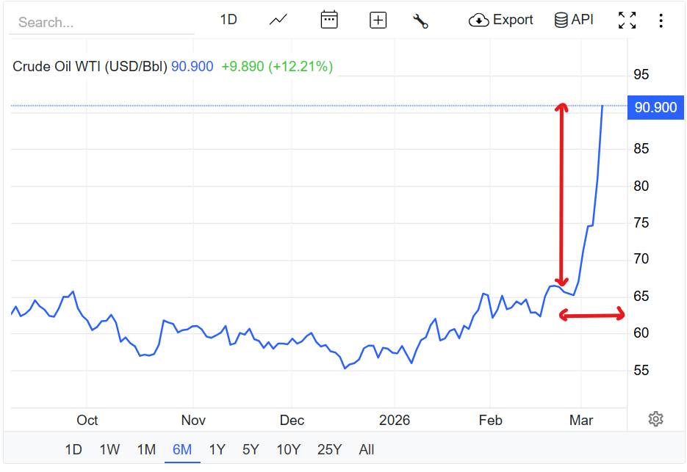
Task: Enter fullscreen chart mode
Action: coord(627,20)
